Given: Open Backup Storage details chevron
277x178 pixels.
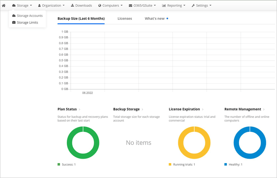Looking at the screenshot, I should (142, 109).
